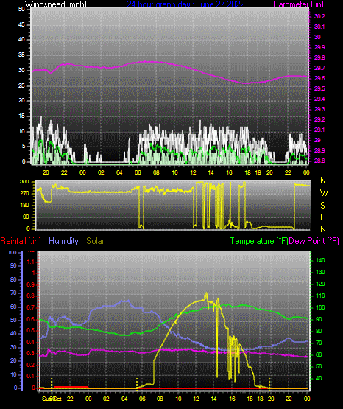Click the '0.1' rainfall axis value

pyautogui.click(x=30, y=376)
